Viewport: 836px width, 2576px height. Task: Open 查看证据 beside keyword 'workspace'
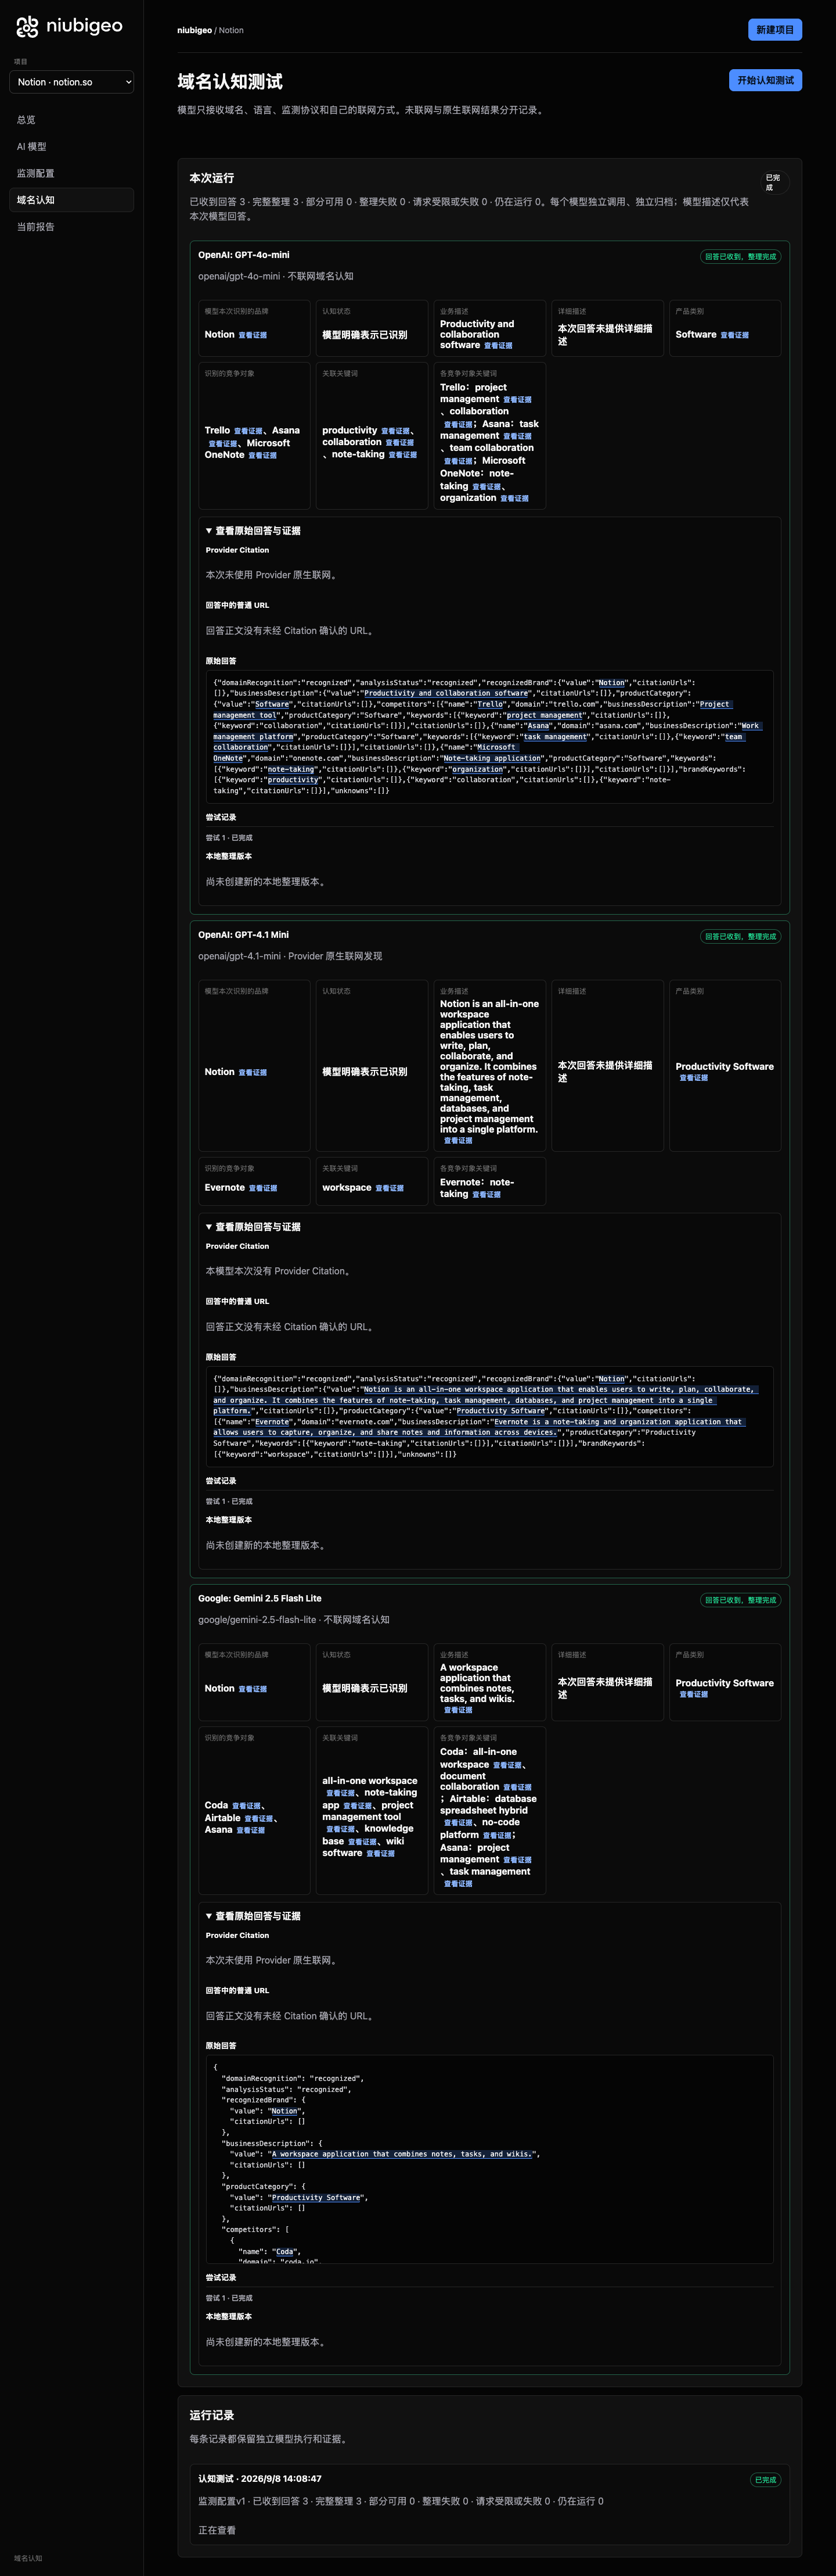click(x=390, y=1188)
